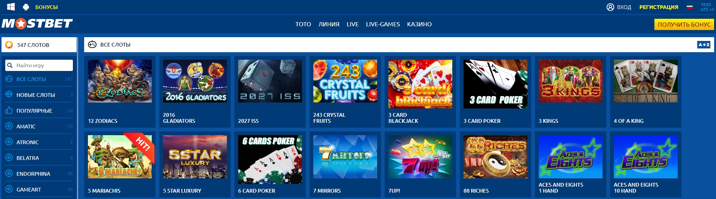The height and width of the screenshot is (199, 716).
Task: Click the ПОЛУЧИТЬ БОНУС button
Action: tap(684, 24)
